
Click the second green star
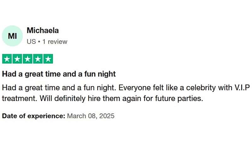tap(17, 59)
